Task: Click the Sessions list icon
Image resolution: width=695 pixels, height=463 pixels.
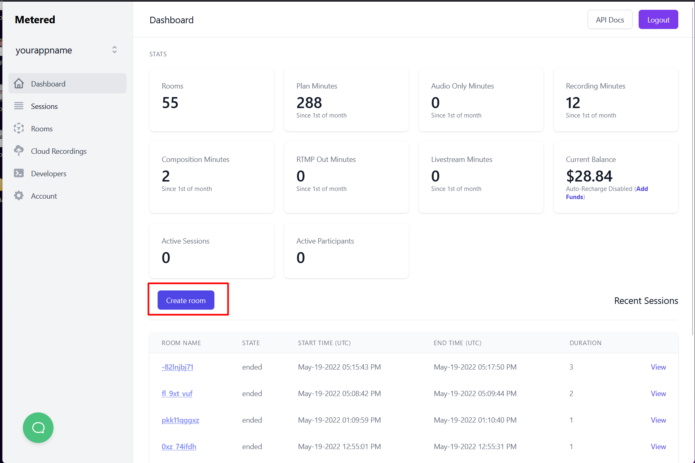Action: click(19, 106)
